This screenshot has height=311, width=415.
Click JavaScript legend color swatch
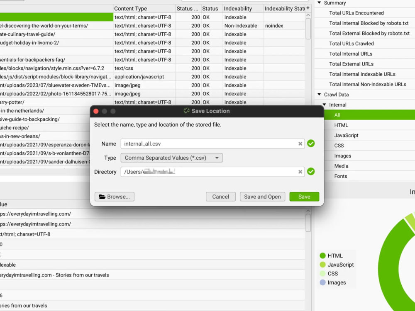pos(322,265)
